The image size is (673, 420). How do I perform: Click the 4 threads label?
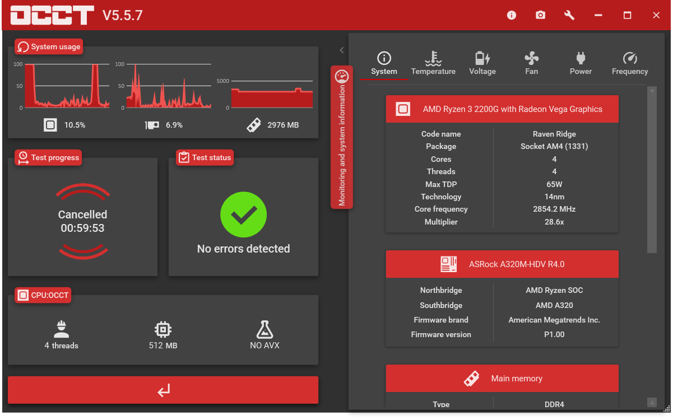click(61, 346)
